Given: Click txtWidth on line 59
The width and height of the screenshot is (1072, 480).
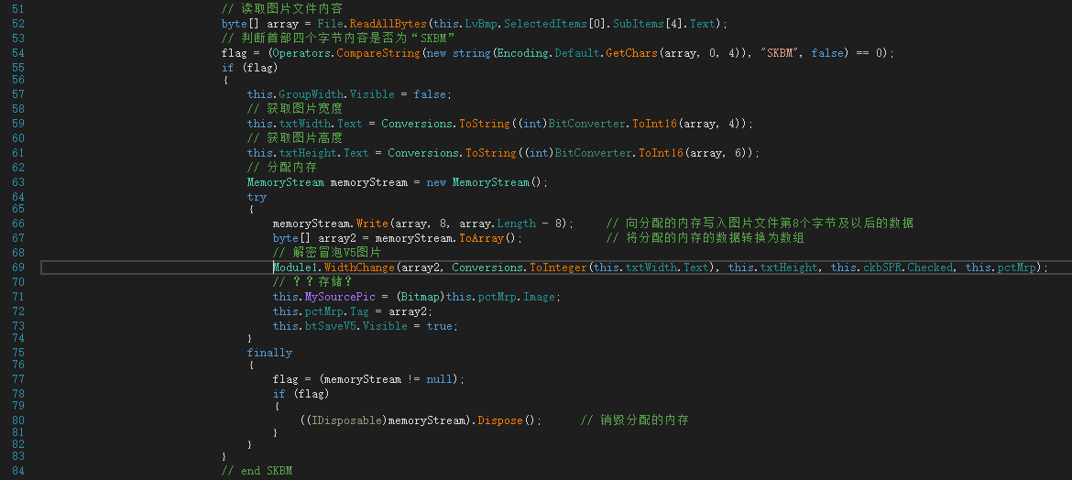Looking at the screenshot, I should pyautogui.click(x=304, y=123).
